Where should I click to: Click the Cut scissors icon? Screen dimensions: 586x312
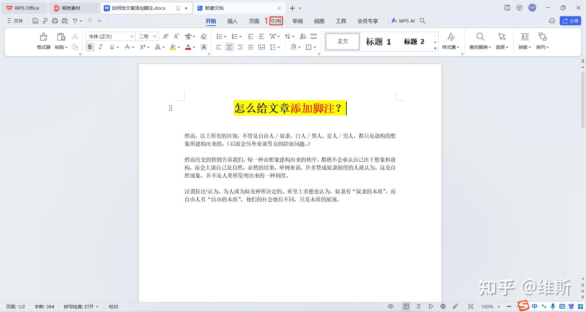75,36
